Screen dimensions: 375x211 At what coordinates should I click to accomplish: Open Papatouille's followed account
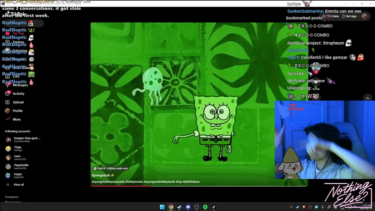pos(23,166)
